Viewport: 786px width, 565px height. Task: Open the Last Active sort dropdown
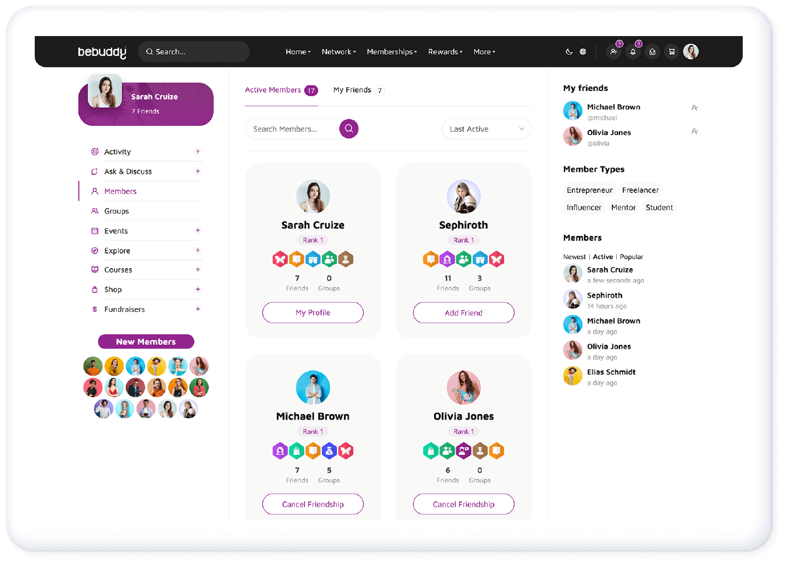pyautogui.click(x=486, y=129)
